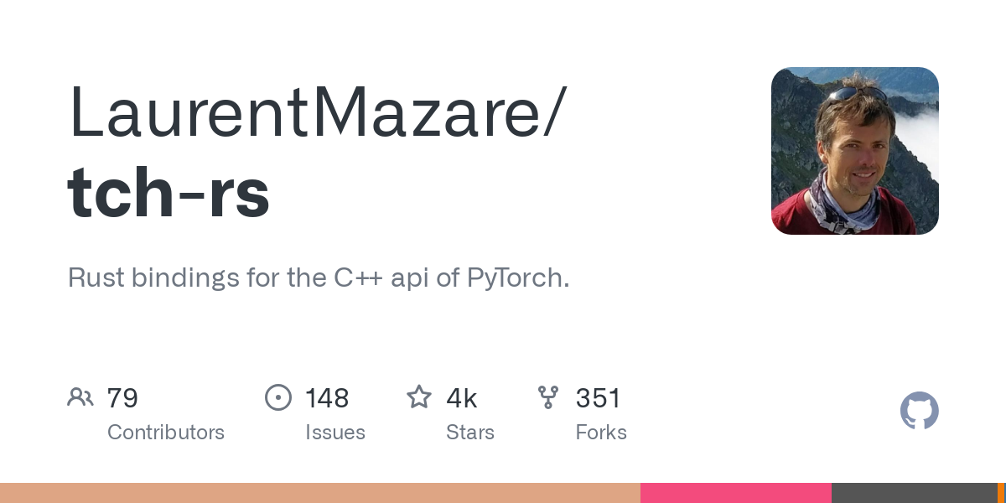
Task: Click the GitHub octocat logo
Action: (919, 411)
